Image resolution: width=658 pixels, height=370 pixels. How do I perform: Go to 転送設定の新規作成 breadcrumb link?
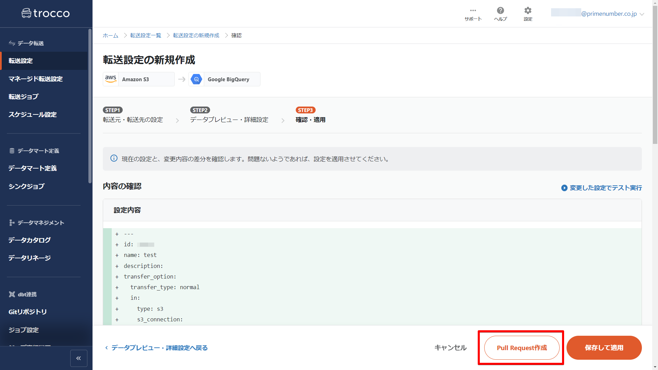(x=196, y=36)
